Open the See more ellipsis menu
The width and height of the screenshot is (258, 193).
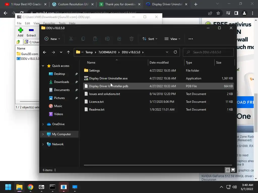pos(191,39)
